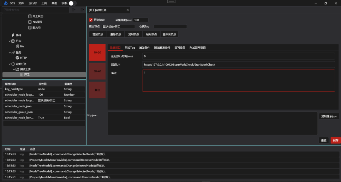Switch to the 附加回写设置 tab
The height and width of the screenshot is (182, 341).
(x=197, y=48)
